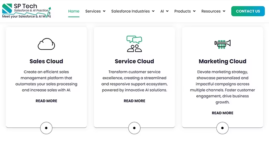
Task: Click the Service Cloud chat people icon
Action: [x=134, y=44]
